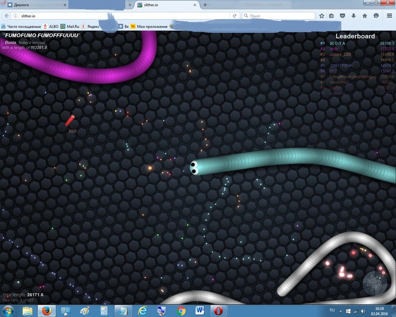Viewport: 396px width, 317px height.
Task: Click leaderboard entry DIM777ONIK
Action: point(341,66)
